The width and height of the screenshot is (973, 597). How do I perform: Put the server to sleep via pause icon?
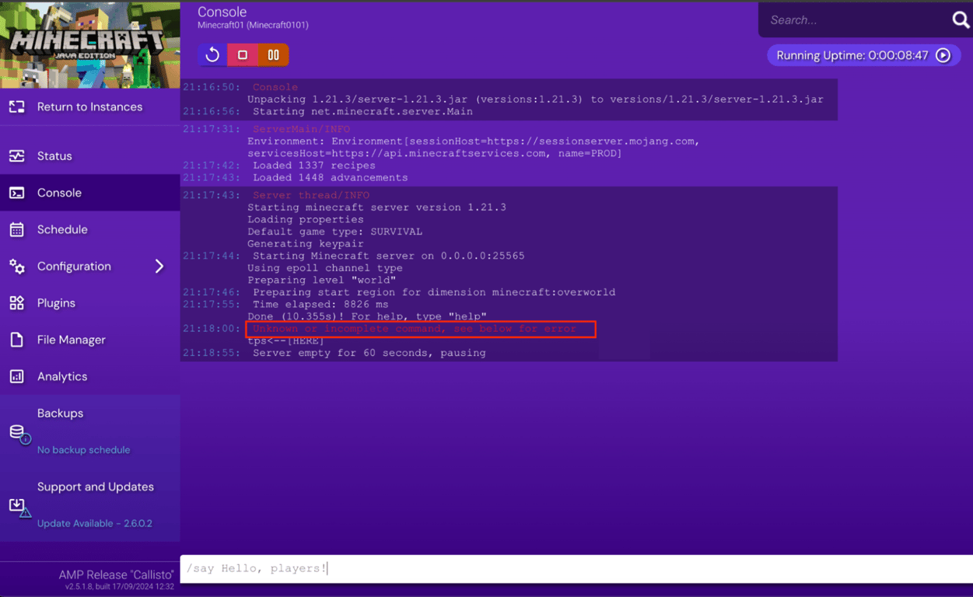272,54
